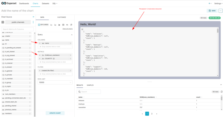Click the is_private column item
The width and height of the screenshot is (223, 117).
16,75
